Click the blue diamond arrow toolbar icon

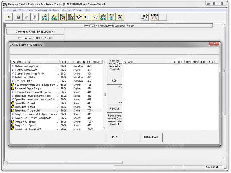click(x=87, y=17)
